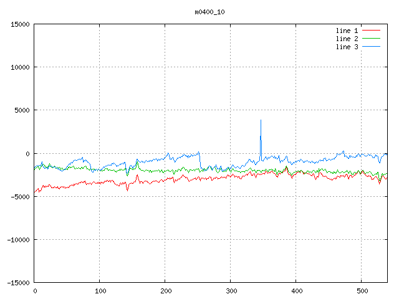Select the 'line 3' legend label
The width and height of the screenshot is (399, 299).
pos(347,47)
